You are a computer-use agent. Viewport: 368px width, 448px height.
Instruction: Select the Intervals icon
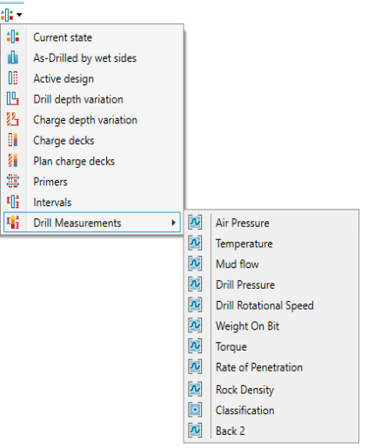pyautogui.click(x=13, y=202)
